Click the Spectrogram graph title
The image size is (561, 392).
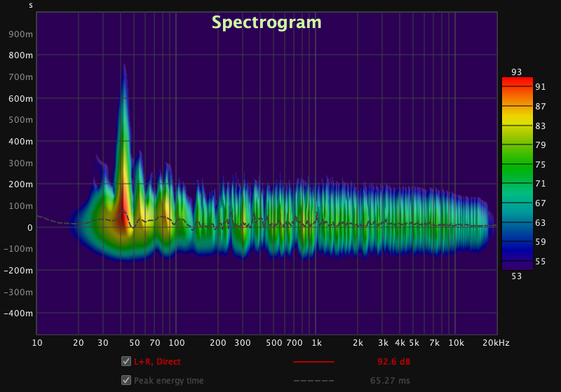click(x=266, y=22)
